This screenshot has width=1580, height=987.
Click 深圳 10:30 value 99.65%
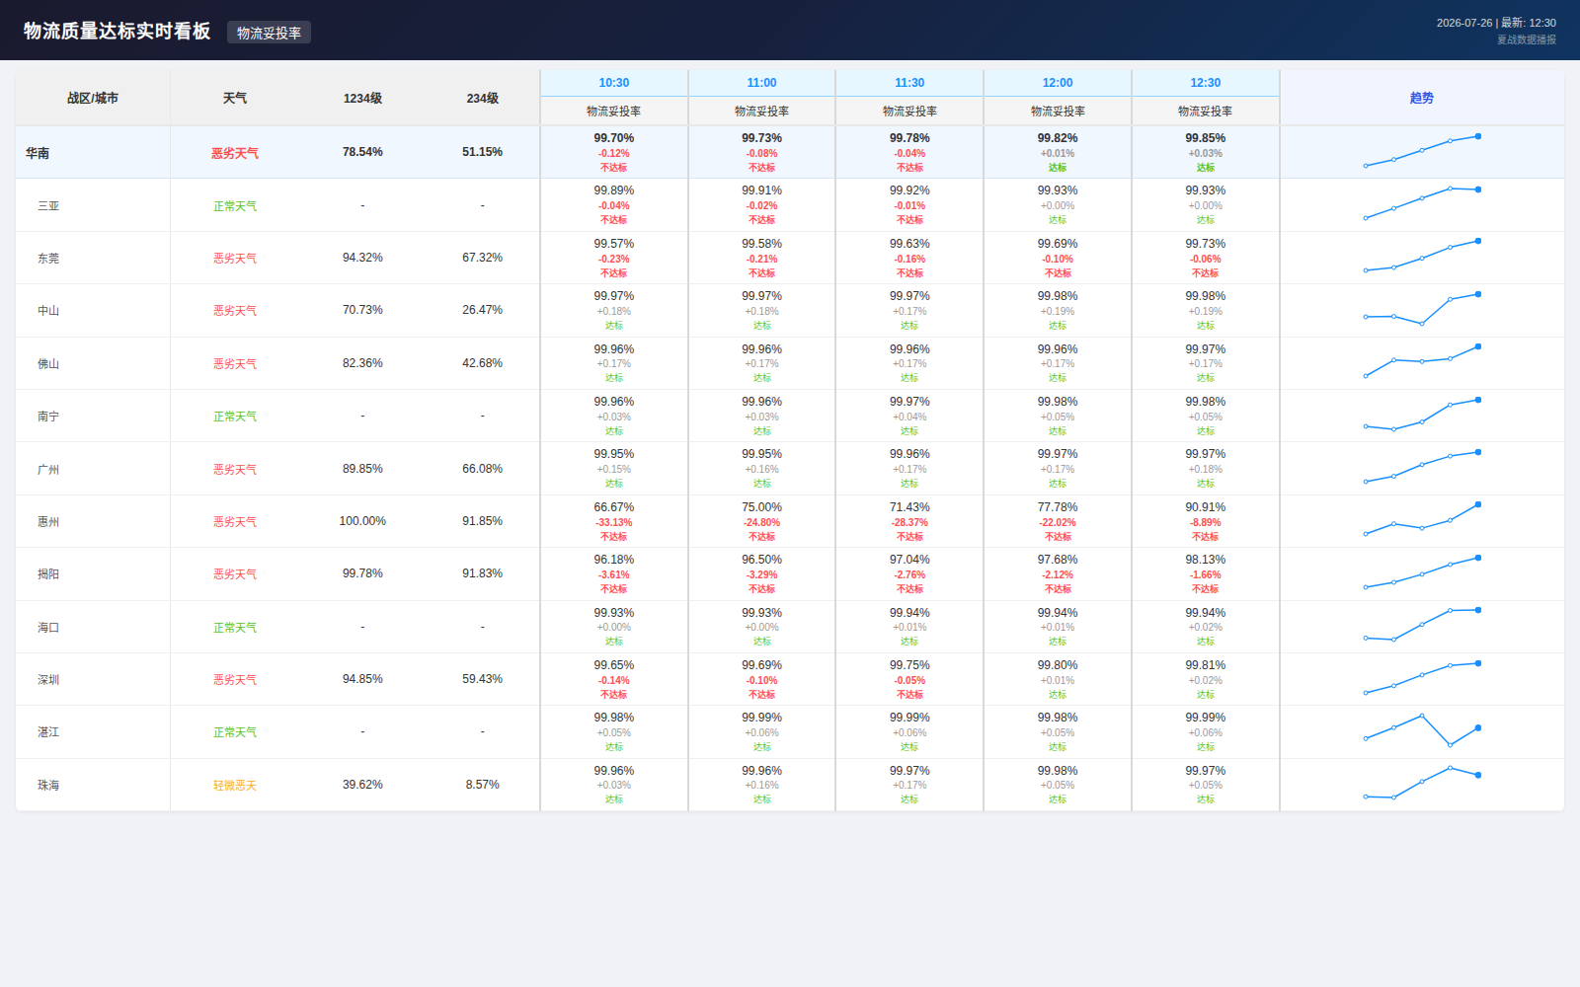(x=614, y=665)
